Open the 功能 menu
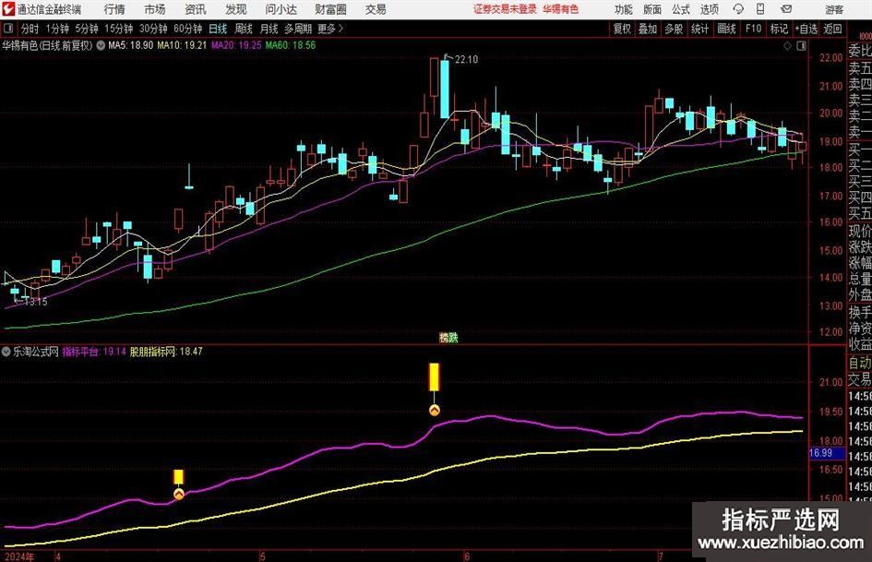 [624, 9]
